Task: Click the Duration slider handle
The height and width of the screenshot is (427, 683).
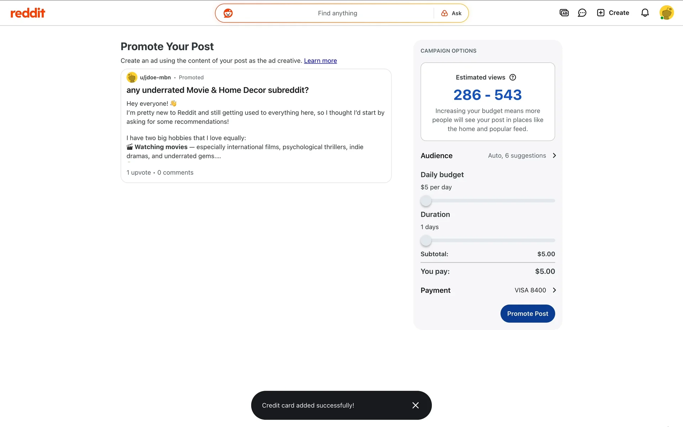Action: [x=426, y=241]
